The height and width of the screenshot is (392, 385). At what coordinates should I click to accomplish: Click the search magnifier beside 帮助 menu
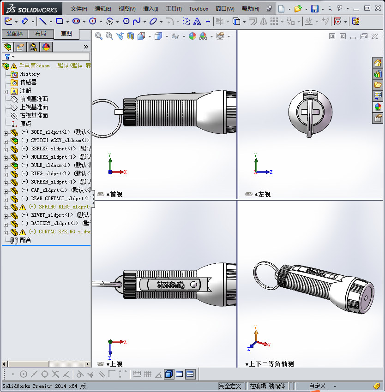[269, 8]
